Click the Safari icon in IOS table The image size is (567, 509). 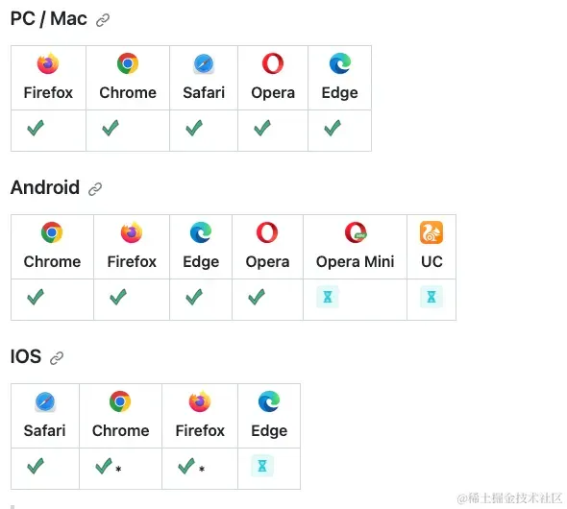click(45, 401)
